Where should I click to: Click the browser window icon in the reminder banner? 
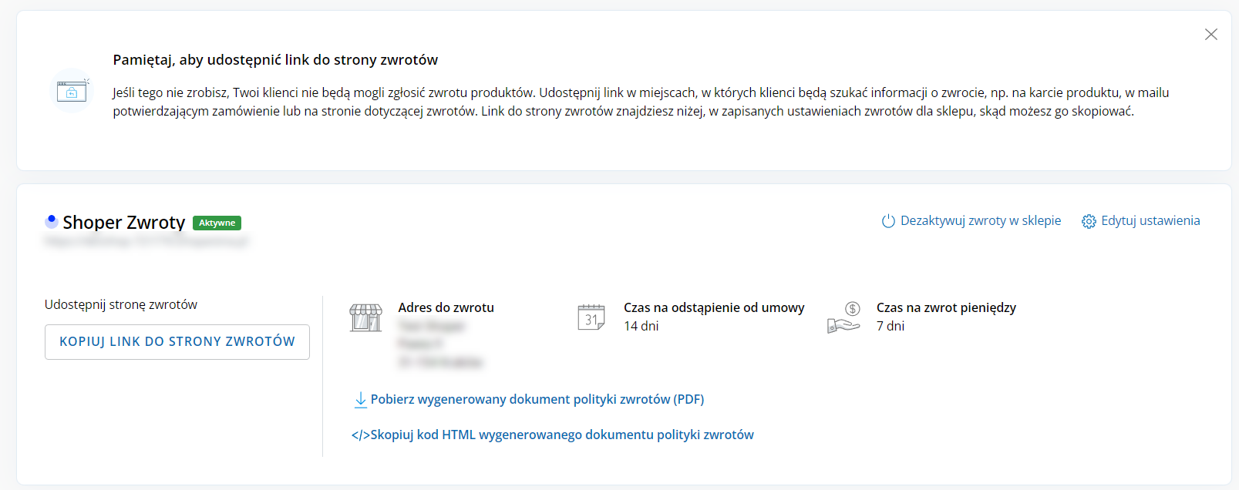pyautogui.click(x=72, y=91)
